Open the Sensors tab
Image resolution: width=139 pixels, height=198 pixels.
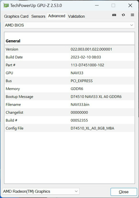click(38, 16)
